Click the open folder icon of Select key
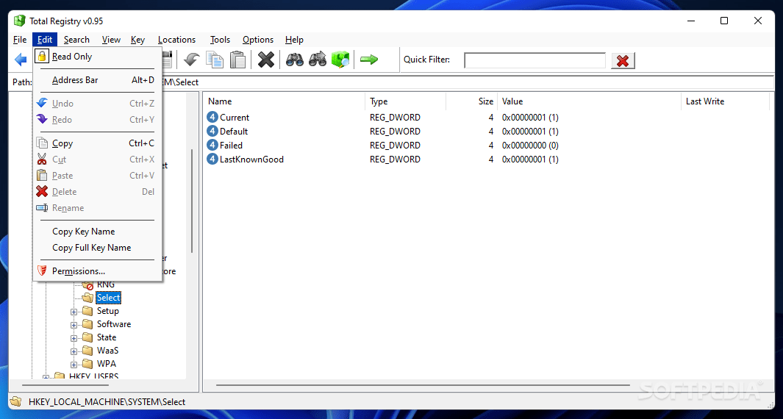Viewport: 783px width, 419px height. [x=88, y=298]
